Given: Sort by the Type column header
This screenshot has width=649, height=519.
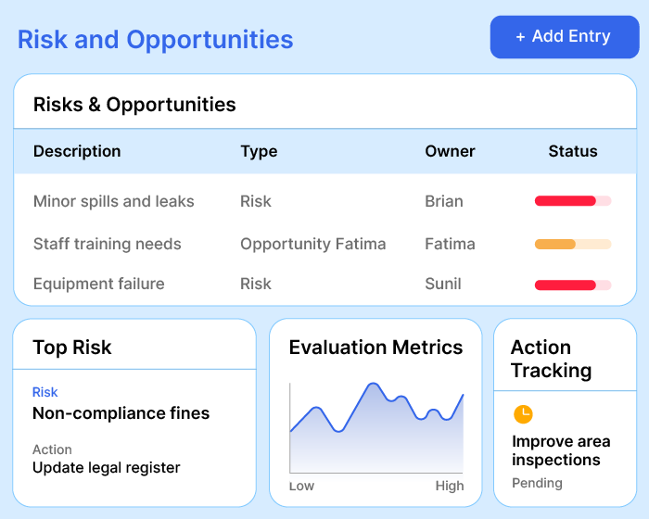Looking at the screenshot, I should [259, 151].
